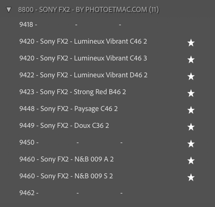Apply preset Lumineux Vibrant C46 2
Image resolution: width=215 pixels, height=207 pixels.
(83, 41)
